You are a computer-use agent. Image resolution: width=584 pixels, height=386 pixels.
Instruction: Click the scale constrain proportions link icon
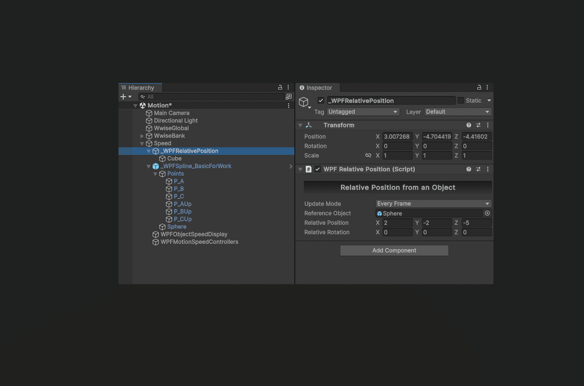point(368,156)
